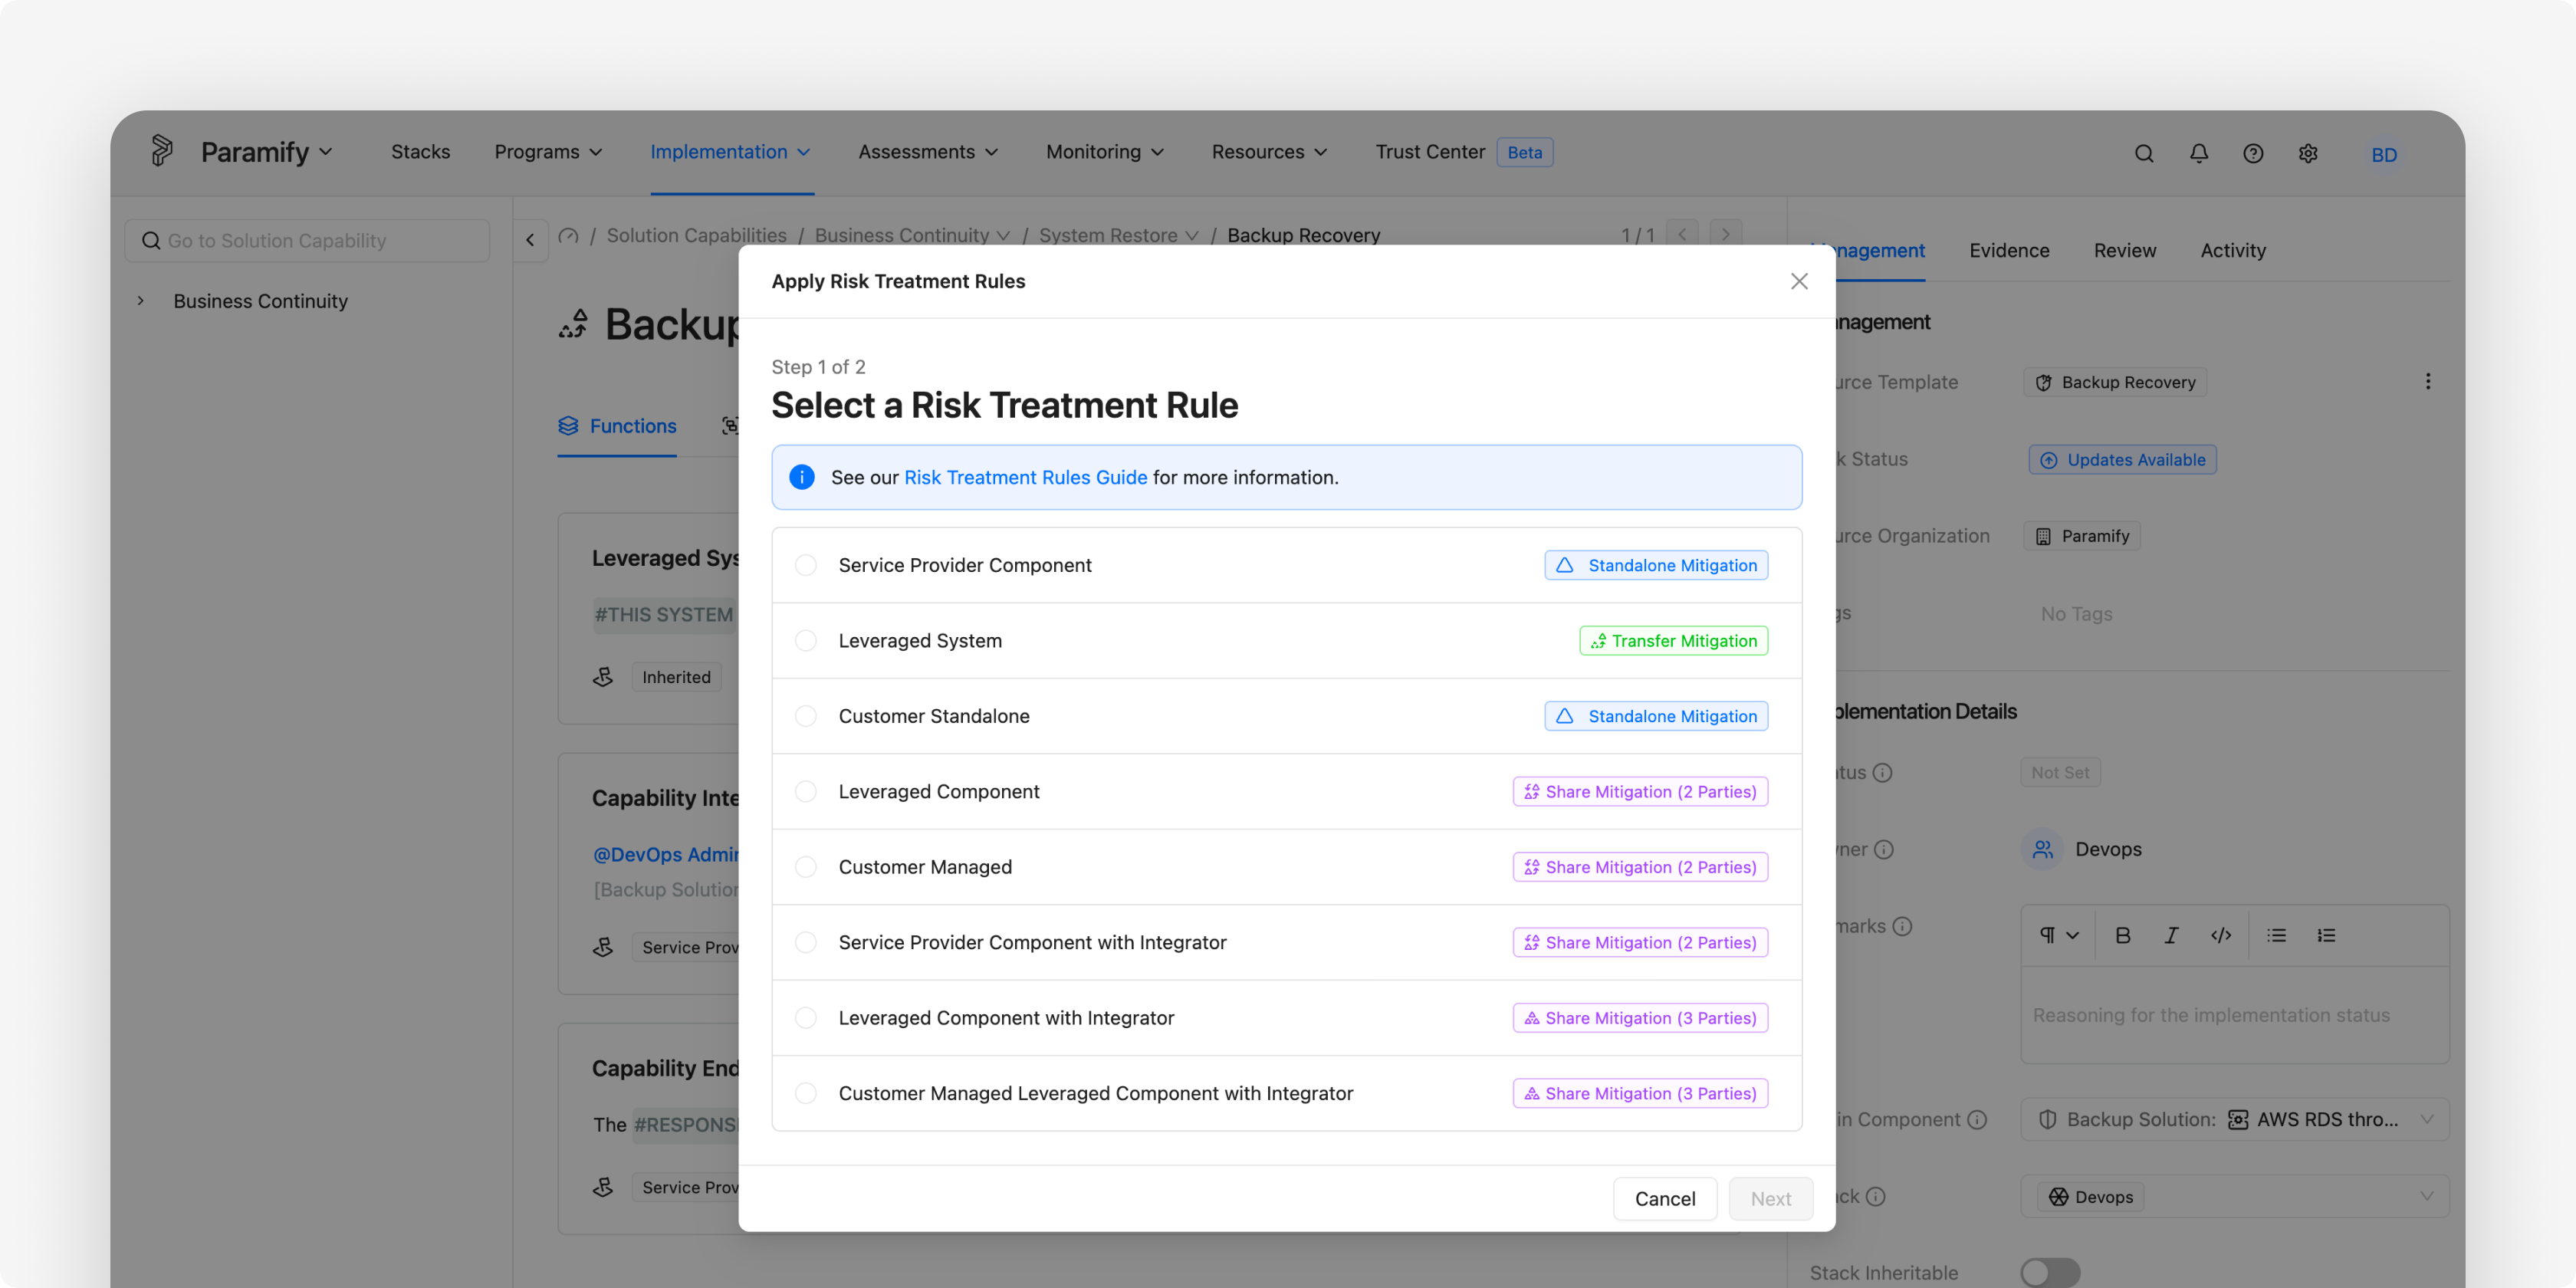Click the code formatting button
The height and width of the screenshot is (1288, 2576).
tap(2220, 935)
